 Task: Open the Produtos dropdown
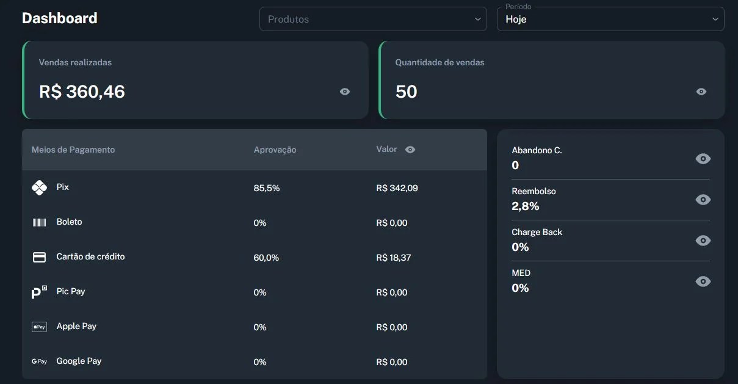pyautogui.click(x=373, y=19)
